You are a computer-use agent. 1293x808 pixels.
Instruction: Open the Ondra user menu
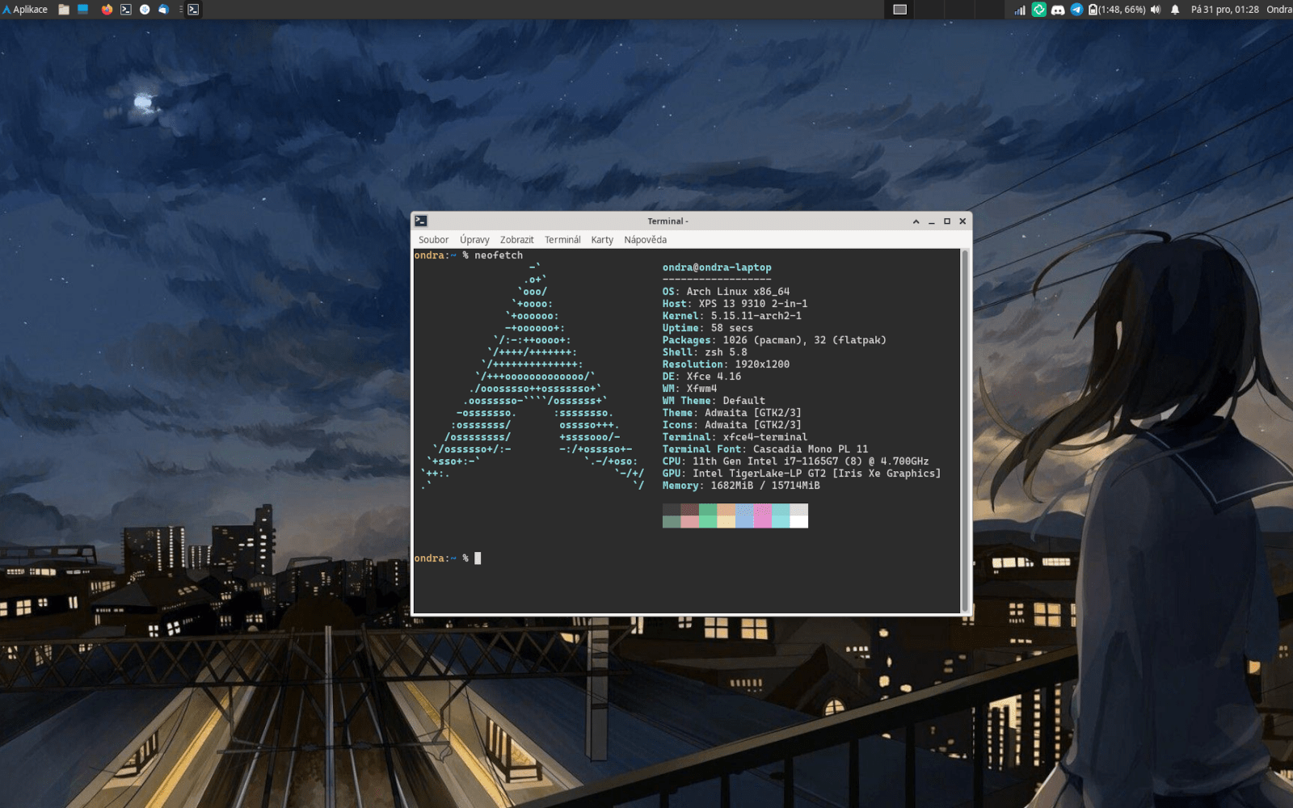pyautogui.click(x=1278, y=10)
